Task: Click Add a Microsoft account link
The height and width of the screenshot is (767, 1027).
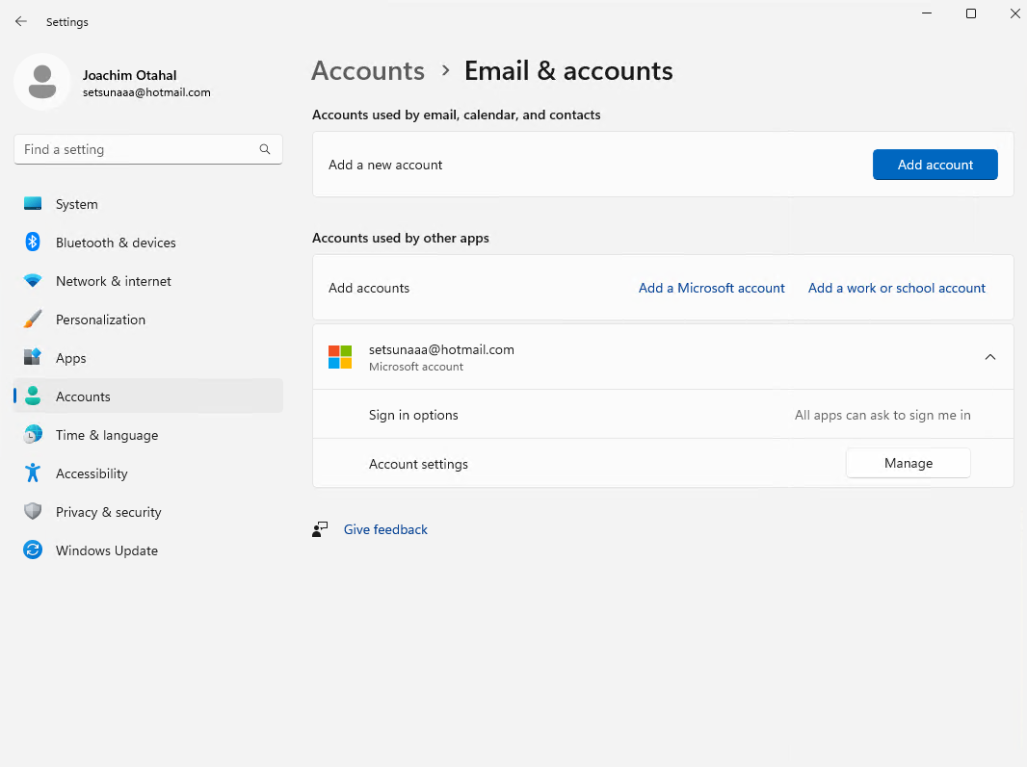Action: pyautogui.click(x=711, y=288)
